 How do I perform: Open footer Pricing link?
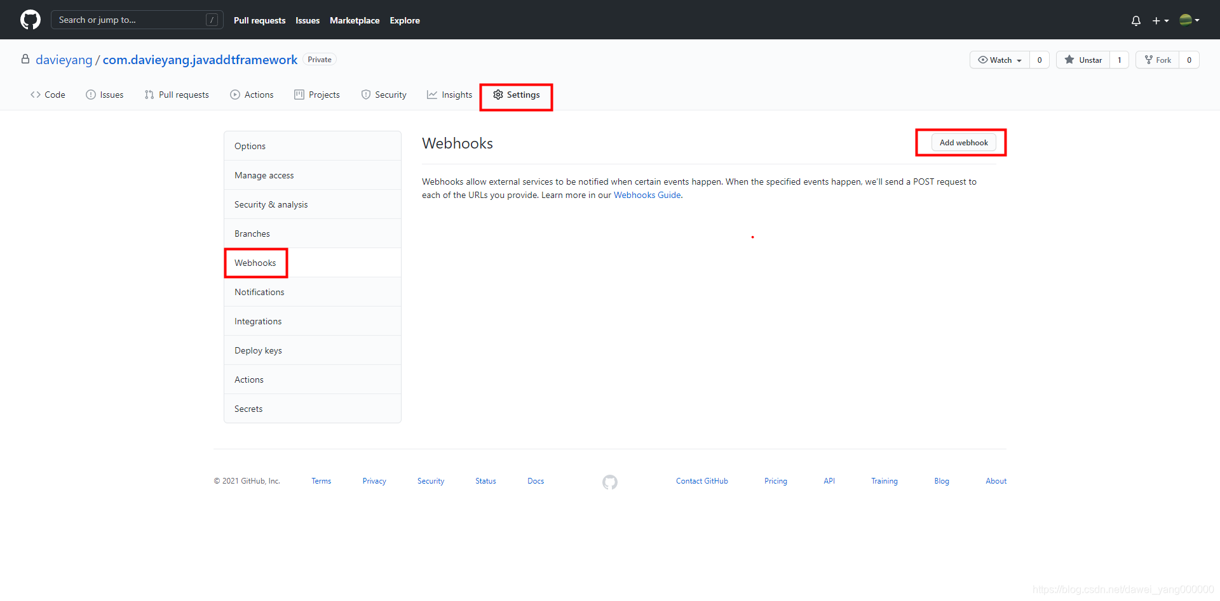pyautogui.click(x=776, y=481)
